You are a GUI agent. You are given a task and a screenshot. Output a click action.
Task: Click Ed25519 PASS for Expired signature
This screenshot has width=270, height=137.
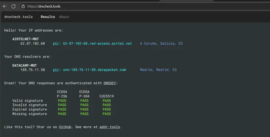(107, 109)
